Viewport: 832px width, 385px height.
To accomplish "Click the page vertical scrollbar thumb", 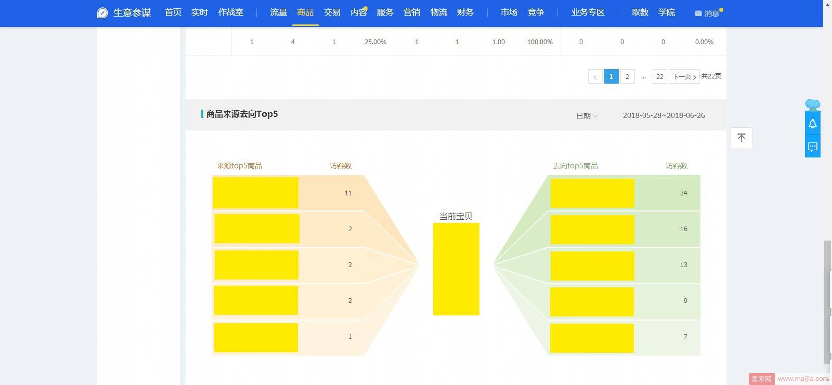I will pyautogui.click(x=827, y=302).
